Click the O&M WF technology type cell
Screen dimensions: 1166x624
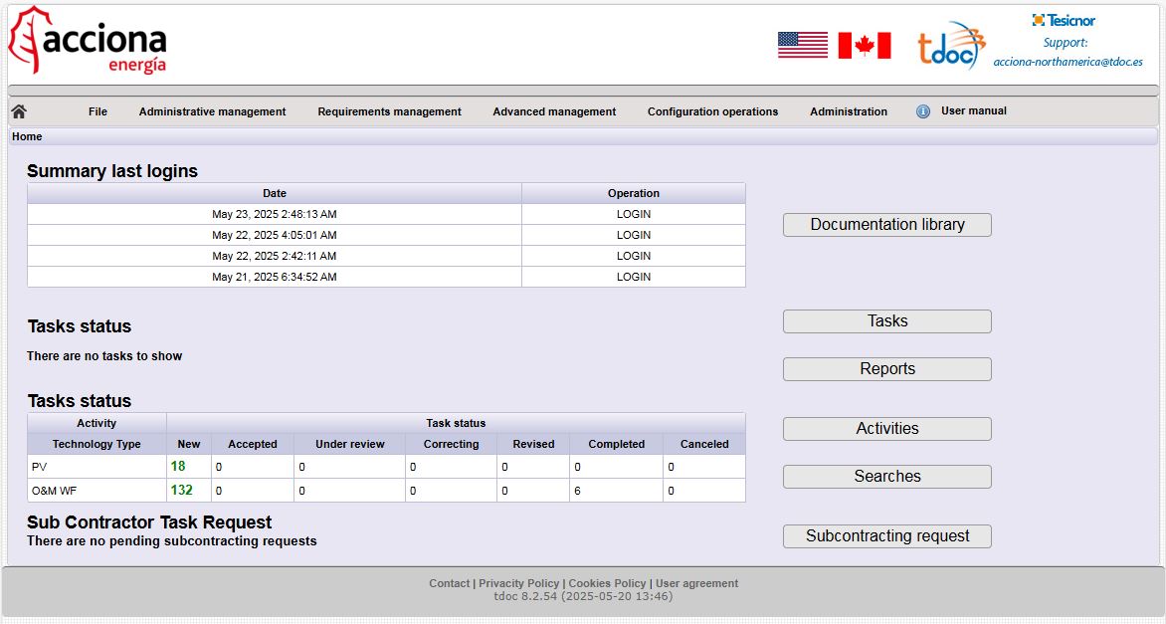(x=97, y=490)
